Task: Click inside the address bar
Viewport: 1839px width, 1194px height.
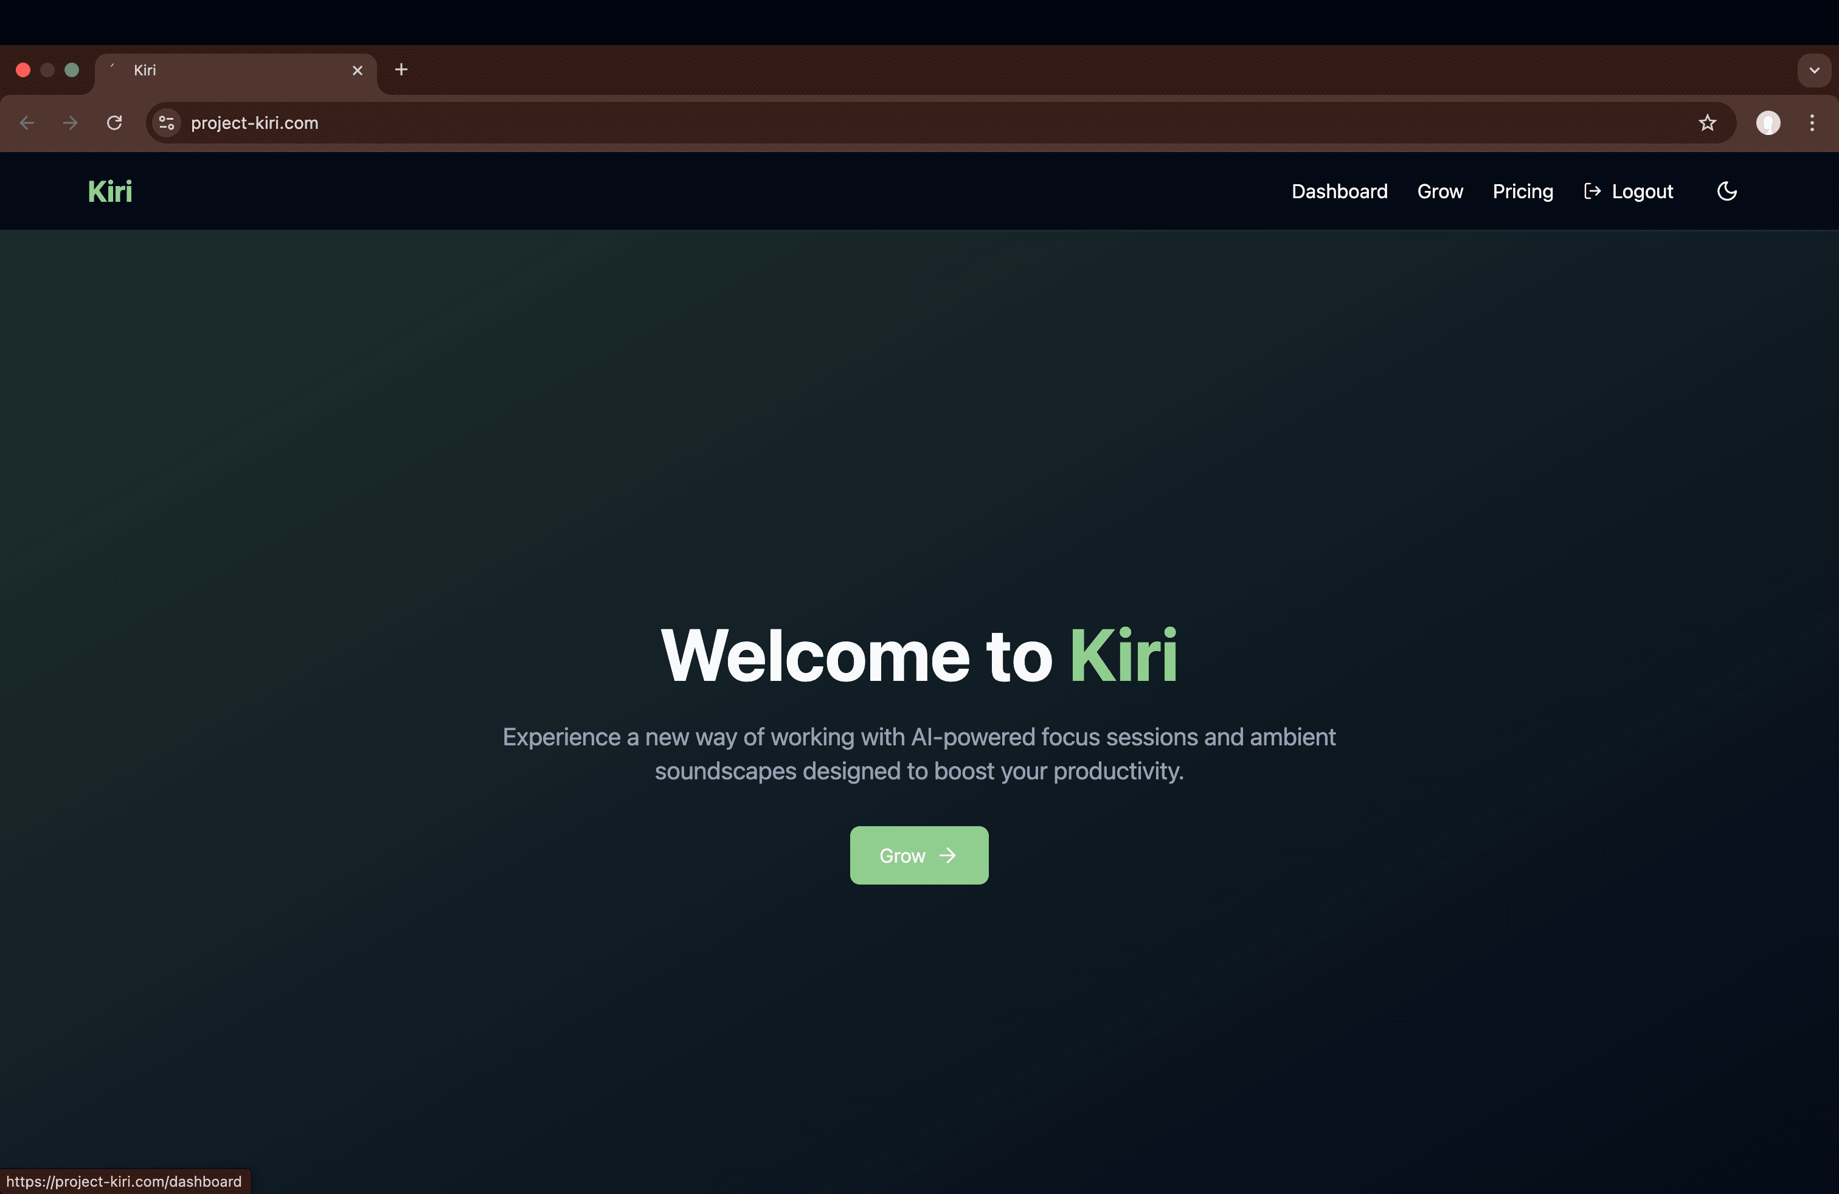Action: pos(541,123)
